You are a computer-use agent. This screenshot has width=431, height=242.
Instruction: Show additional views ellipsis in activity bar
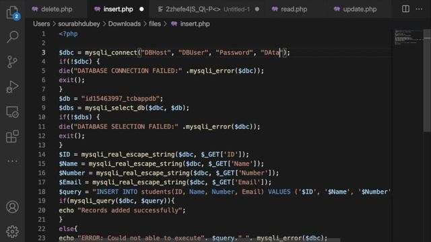point(12,161)
